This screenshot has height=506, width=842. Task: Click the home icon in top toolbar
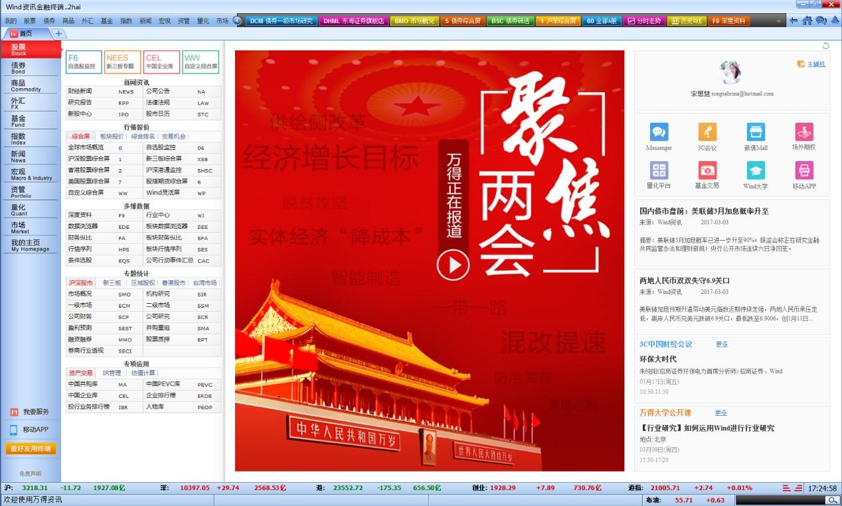tap(807, 21)
